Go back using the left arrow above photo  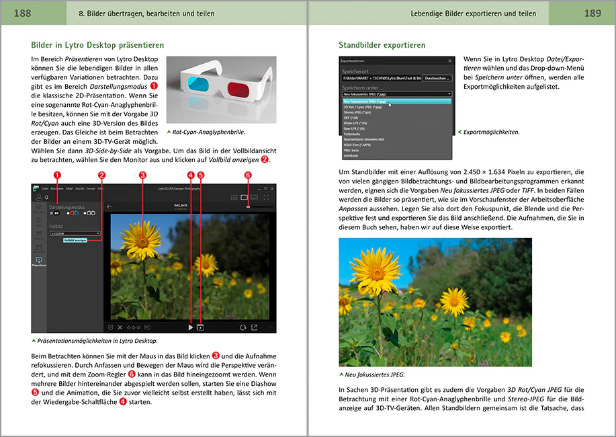click(109, 206)
